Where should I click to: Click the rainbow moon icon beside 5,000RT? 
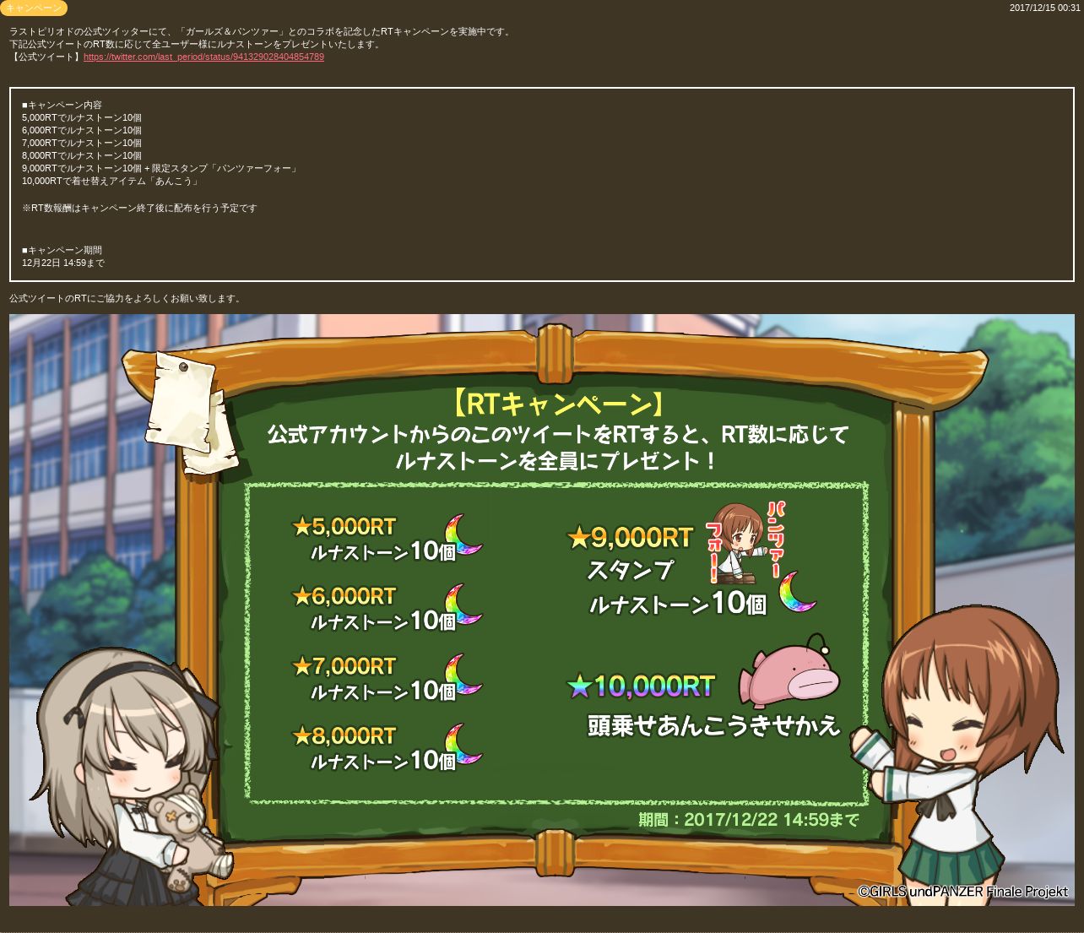pos(463,535)
